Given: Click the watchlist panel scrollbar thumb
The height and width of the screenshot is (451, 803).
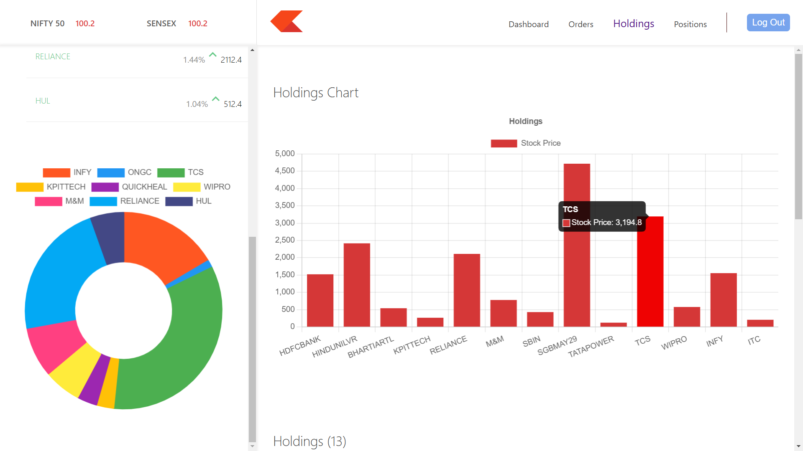Looking at the screenshot, I should tap(252, 339).
